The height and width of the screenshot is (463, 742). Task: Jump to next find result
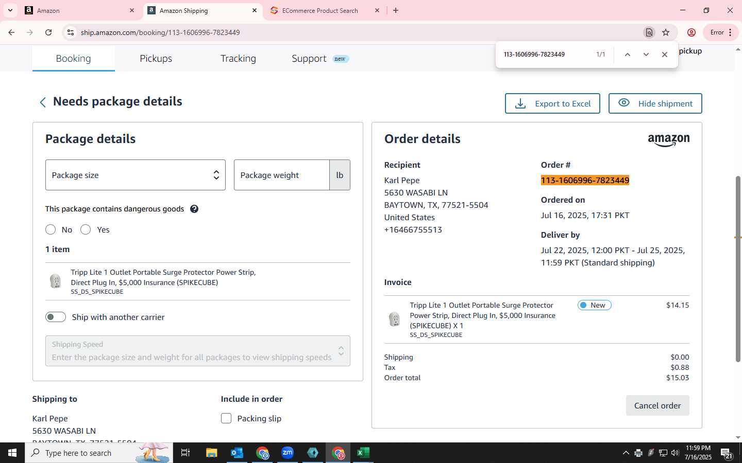646,55
